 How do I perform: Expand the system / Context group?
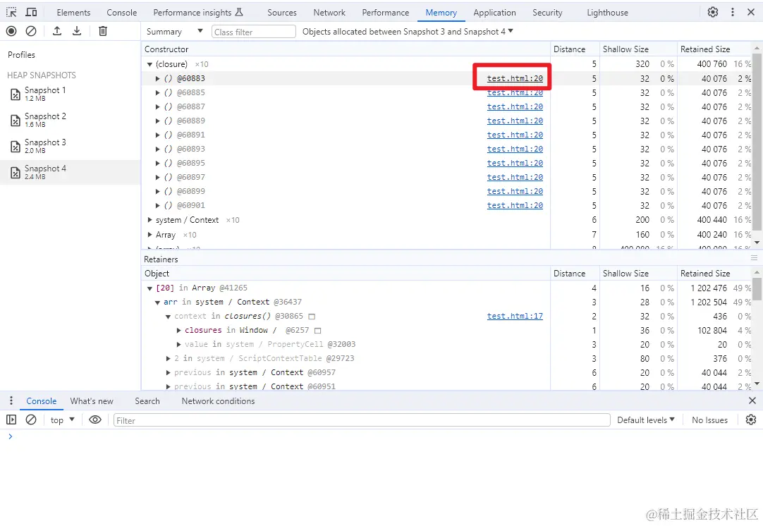(x=150, y=220)
